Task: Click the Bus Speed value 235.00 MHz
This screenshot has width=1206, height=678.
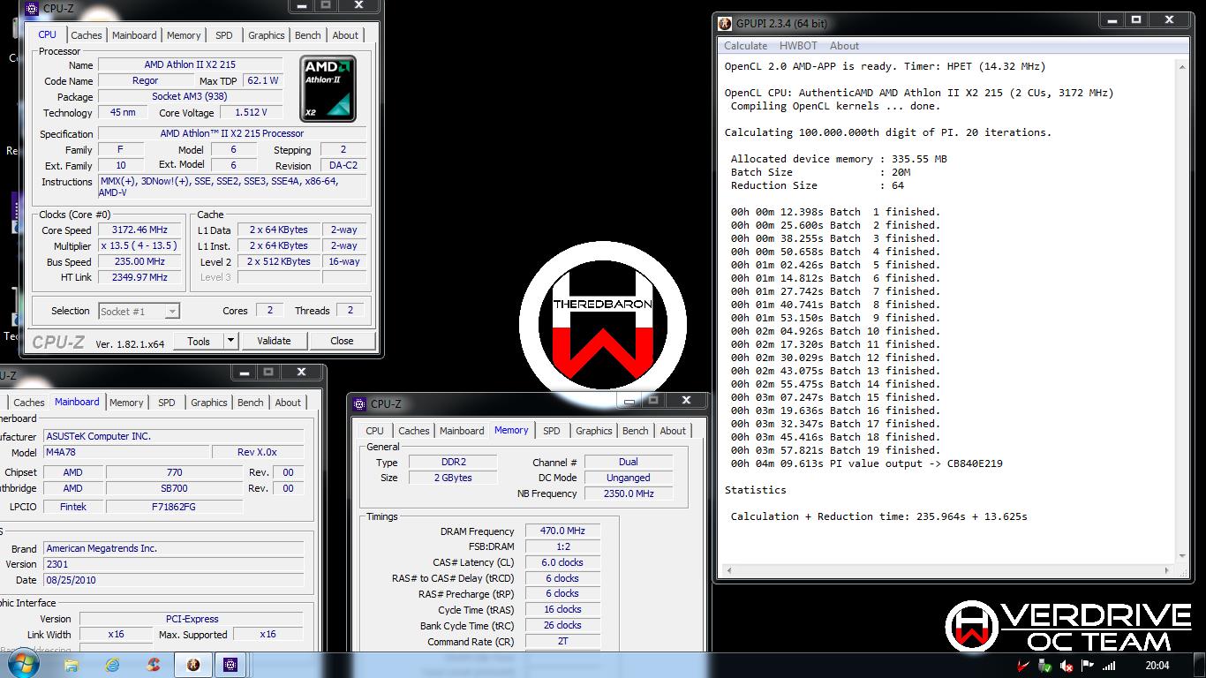Action: (x=139, y=261)
